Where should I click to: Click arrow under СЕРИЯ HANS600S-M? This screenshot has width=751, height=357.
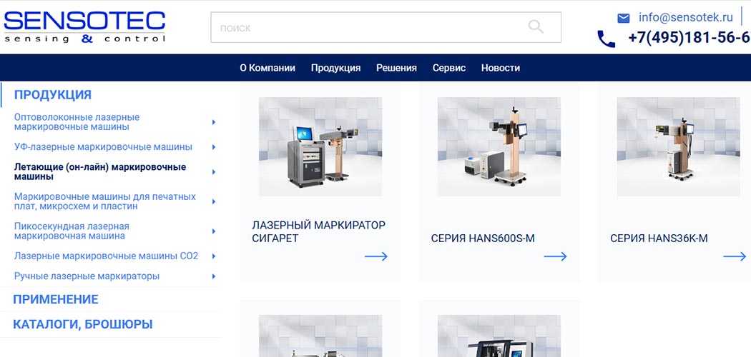[555, 256]
